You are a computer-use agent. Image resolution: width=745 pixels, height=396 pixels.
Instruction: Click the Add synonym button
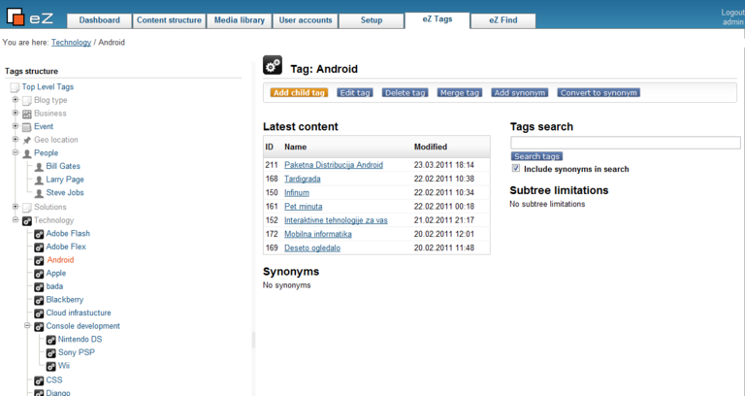[x=520, y=93]
